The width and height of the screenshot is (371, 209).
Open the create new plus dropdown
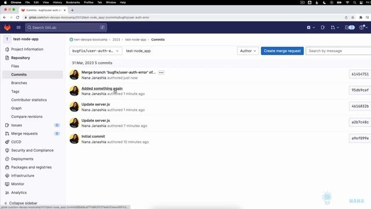coord(311,27)
